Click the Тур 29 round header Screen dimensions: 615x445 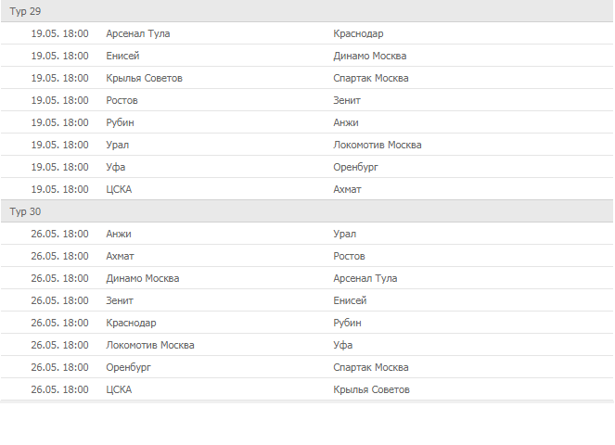[26, 11]
